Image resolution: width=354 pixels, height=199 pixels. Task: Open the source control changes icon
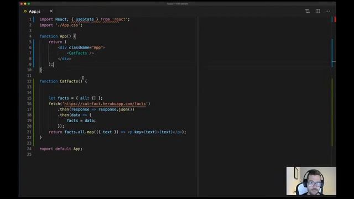click(308, 11)
